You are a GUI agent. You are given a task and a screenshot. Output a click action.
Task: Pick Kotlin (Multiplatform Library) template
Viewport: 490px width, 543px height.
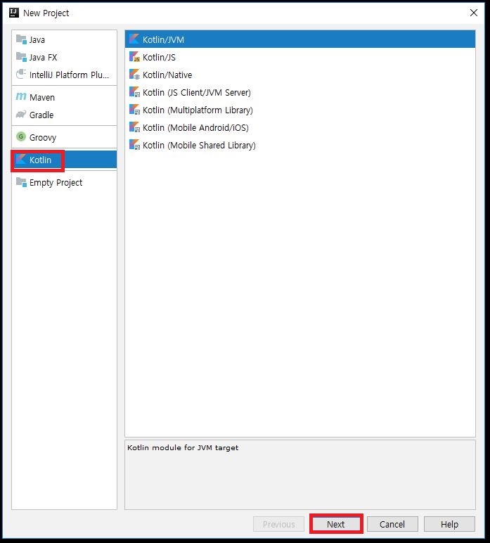coord(300,110)
